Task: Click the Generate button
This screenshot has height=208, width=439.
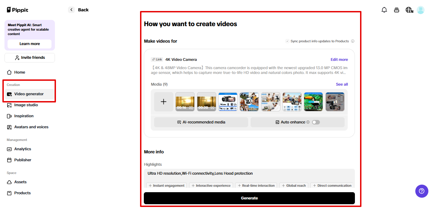Action: point(249,198)
